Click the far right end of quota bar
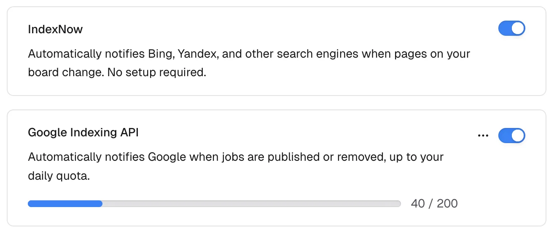Viewport: 554px width, 234px height. (x=398, y=204)
